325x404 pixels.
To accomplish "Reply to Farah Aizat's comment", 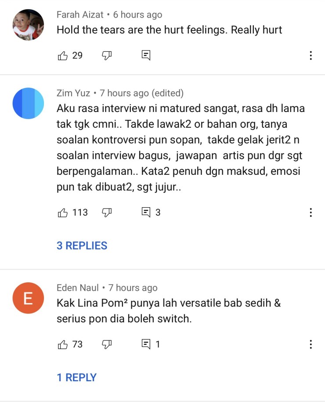I will (x=146, y=55).
